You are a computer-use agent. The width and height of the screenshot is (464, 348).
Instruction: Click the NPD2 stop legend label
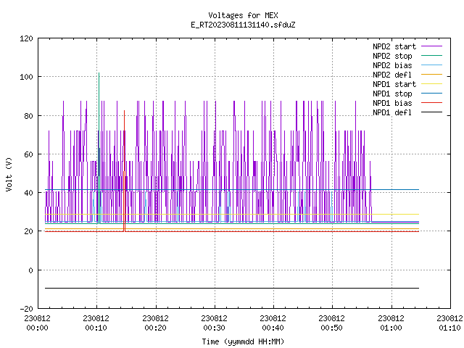(x=392, y=56)
